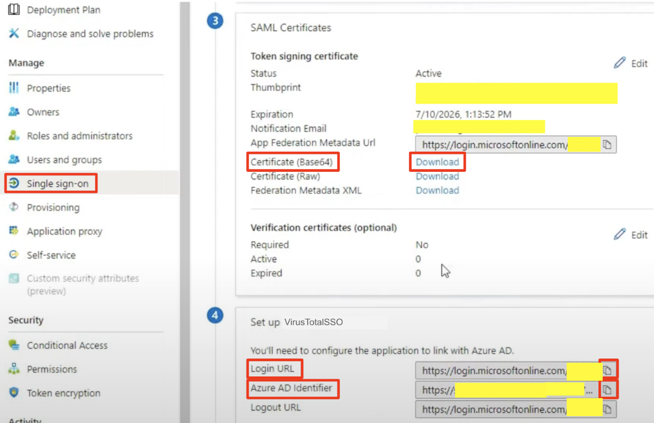
Task: Click the Azure AD Identifier field
Action: click(516, 390)
